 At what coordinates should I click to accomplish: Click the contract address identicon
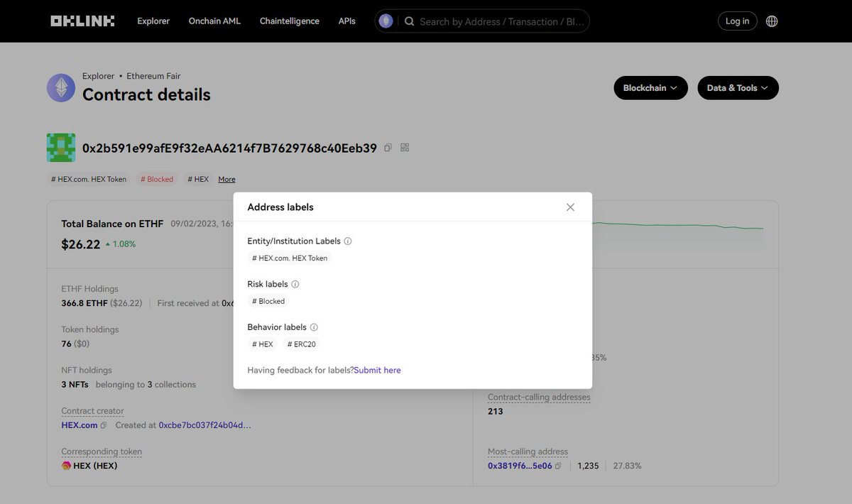(61, 148)
